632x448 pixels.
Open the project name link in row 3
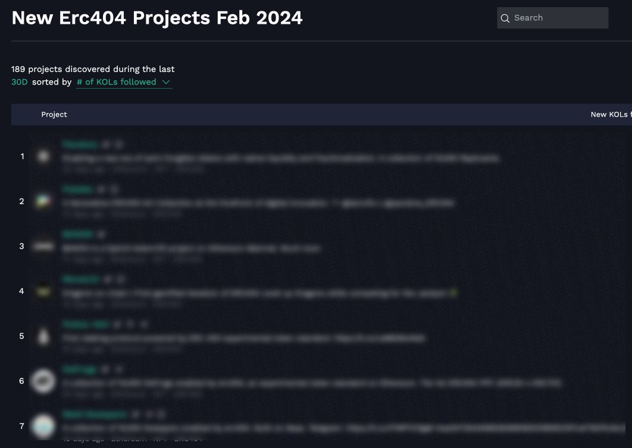[x=78, y=234]
